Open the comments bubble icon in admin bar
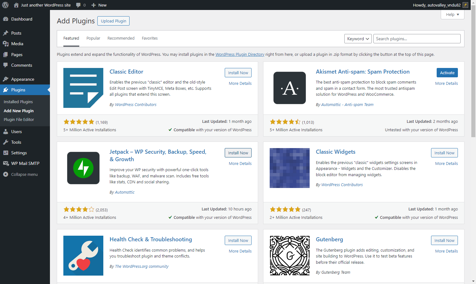The image size is (476, 284). coord(78,5)
